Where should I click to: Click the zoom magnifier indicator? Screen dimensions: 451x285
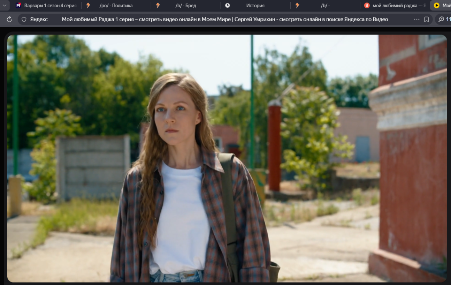441,20
